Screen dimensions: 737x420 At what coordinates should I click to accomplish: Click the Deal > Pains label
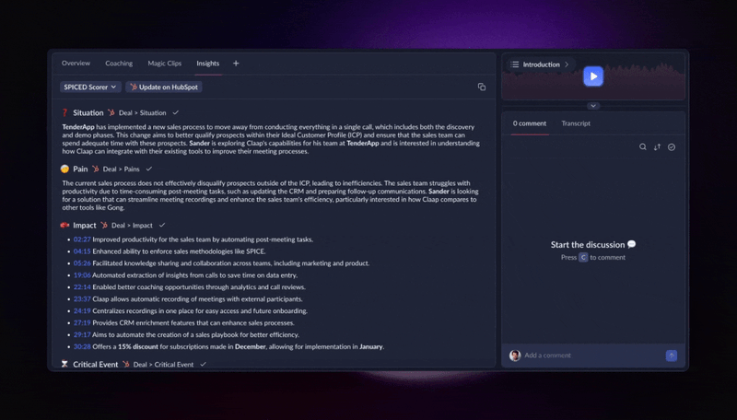pos(122,169)
